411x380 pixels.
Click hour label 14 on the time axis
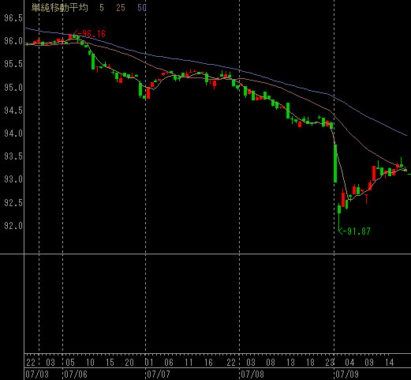coord(389,363)
